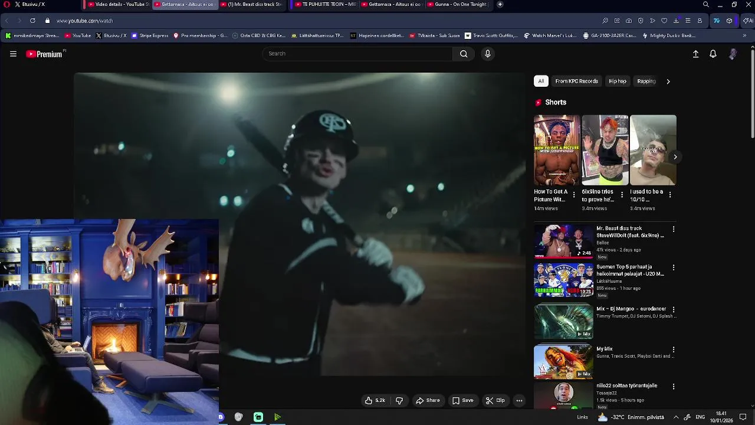Go to YouTube Premium home logo
Viewport: 755px width, 425px height.
tap(45, 54)
